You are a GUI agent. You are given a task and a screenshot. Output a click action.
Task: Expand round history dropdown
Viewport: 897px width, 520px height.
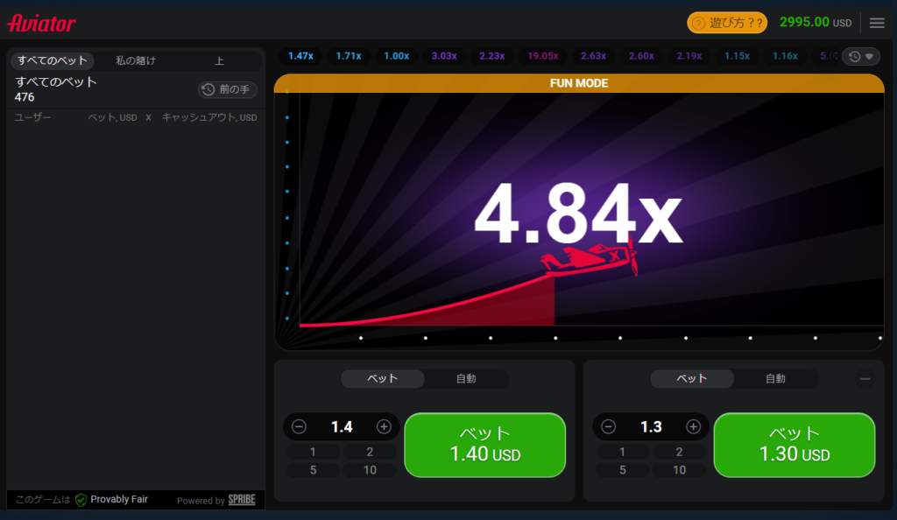pos(861,56)
